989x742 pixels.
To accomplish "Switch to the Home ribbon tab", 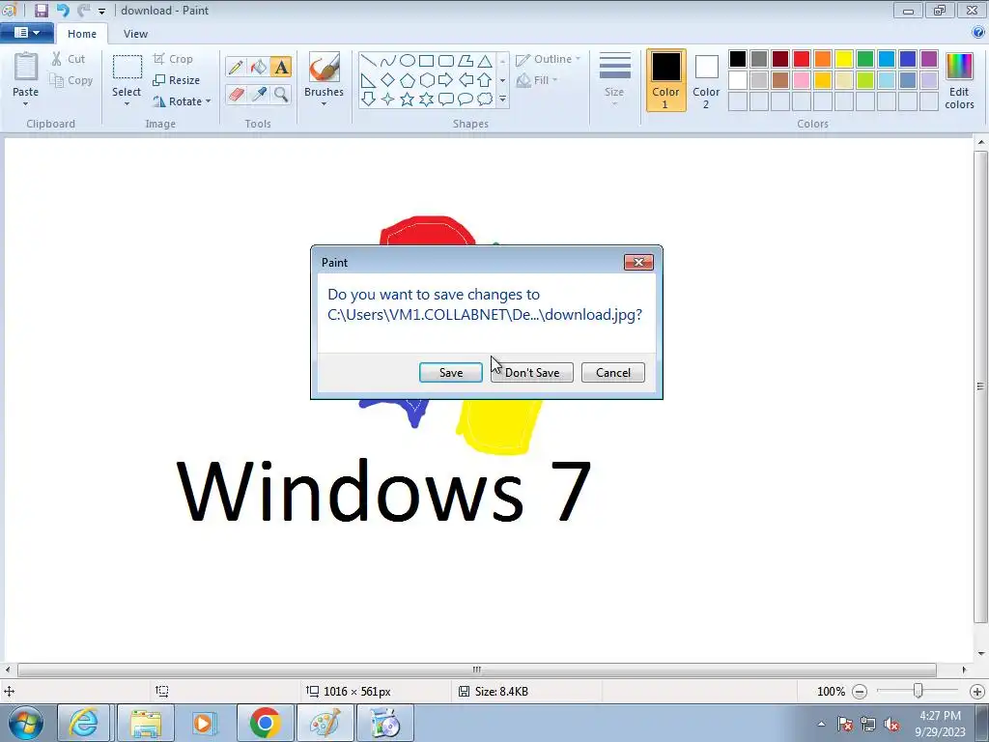I will point(82,34).
